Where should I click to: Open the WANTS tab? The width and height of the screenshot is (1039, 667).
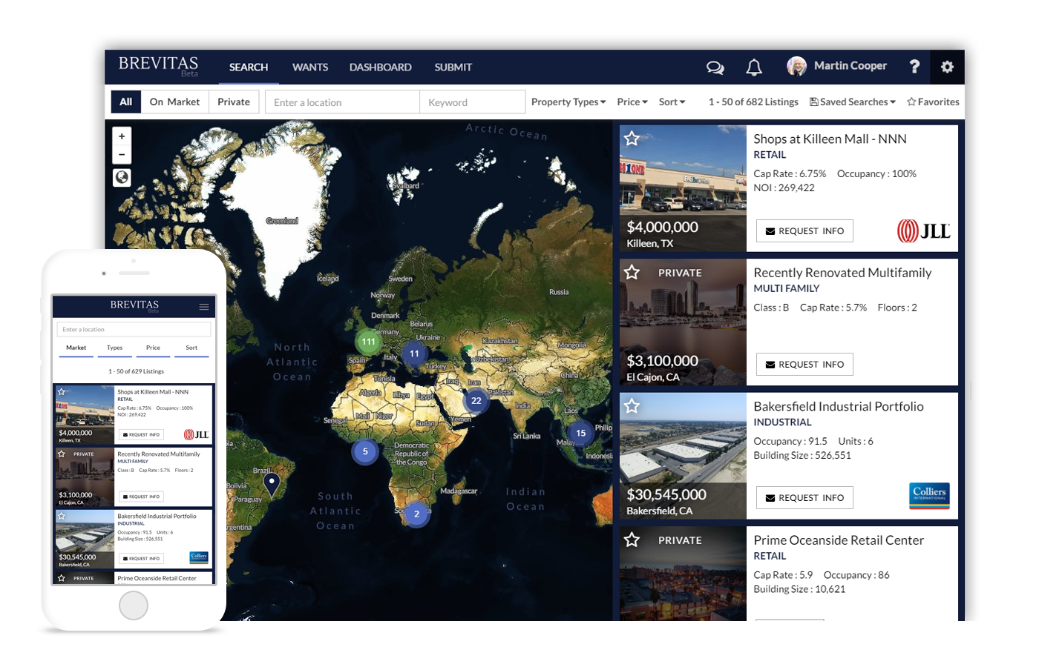pos(310,67)
